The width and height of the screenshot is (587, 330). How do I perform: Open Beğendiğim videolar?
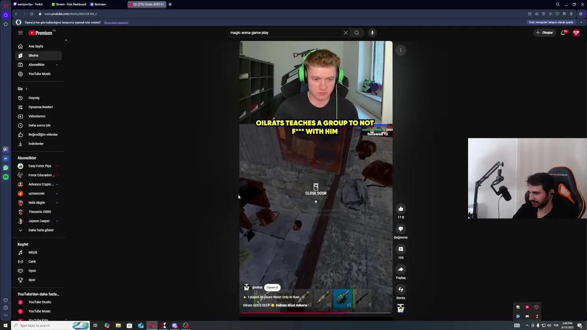pyautogui.click(x=39, y=134)
